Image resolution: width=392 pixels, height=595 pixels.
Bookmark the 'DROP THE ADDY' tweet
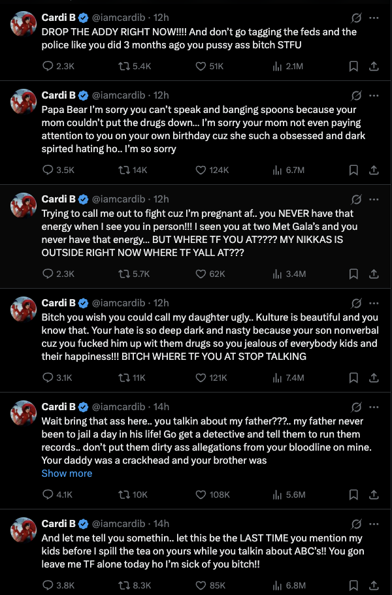353,66
